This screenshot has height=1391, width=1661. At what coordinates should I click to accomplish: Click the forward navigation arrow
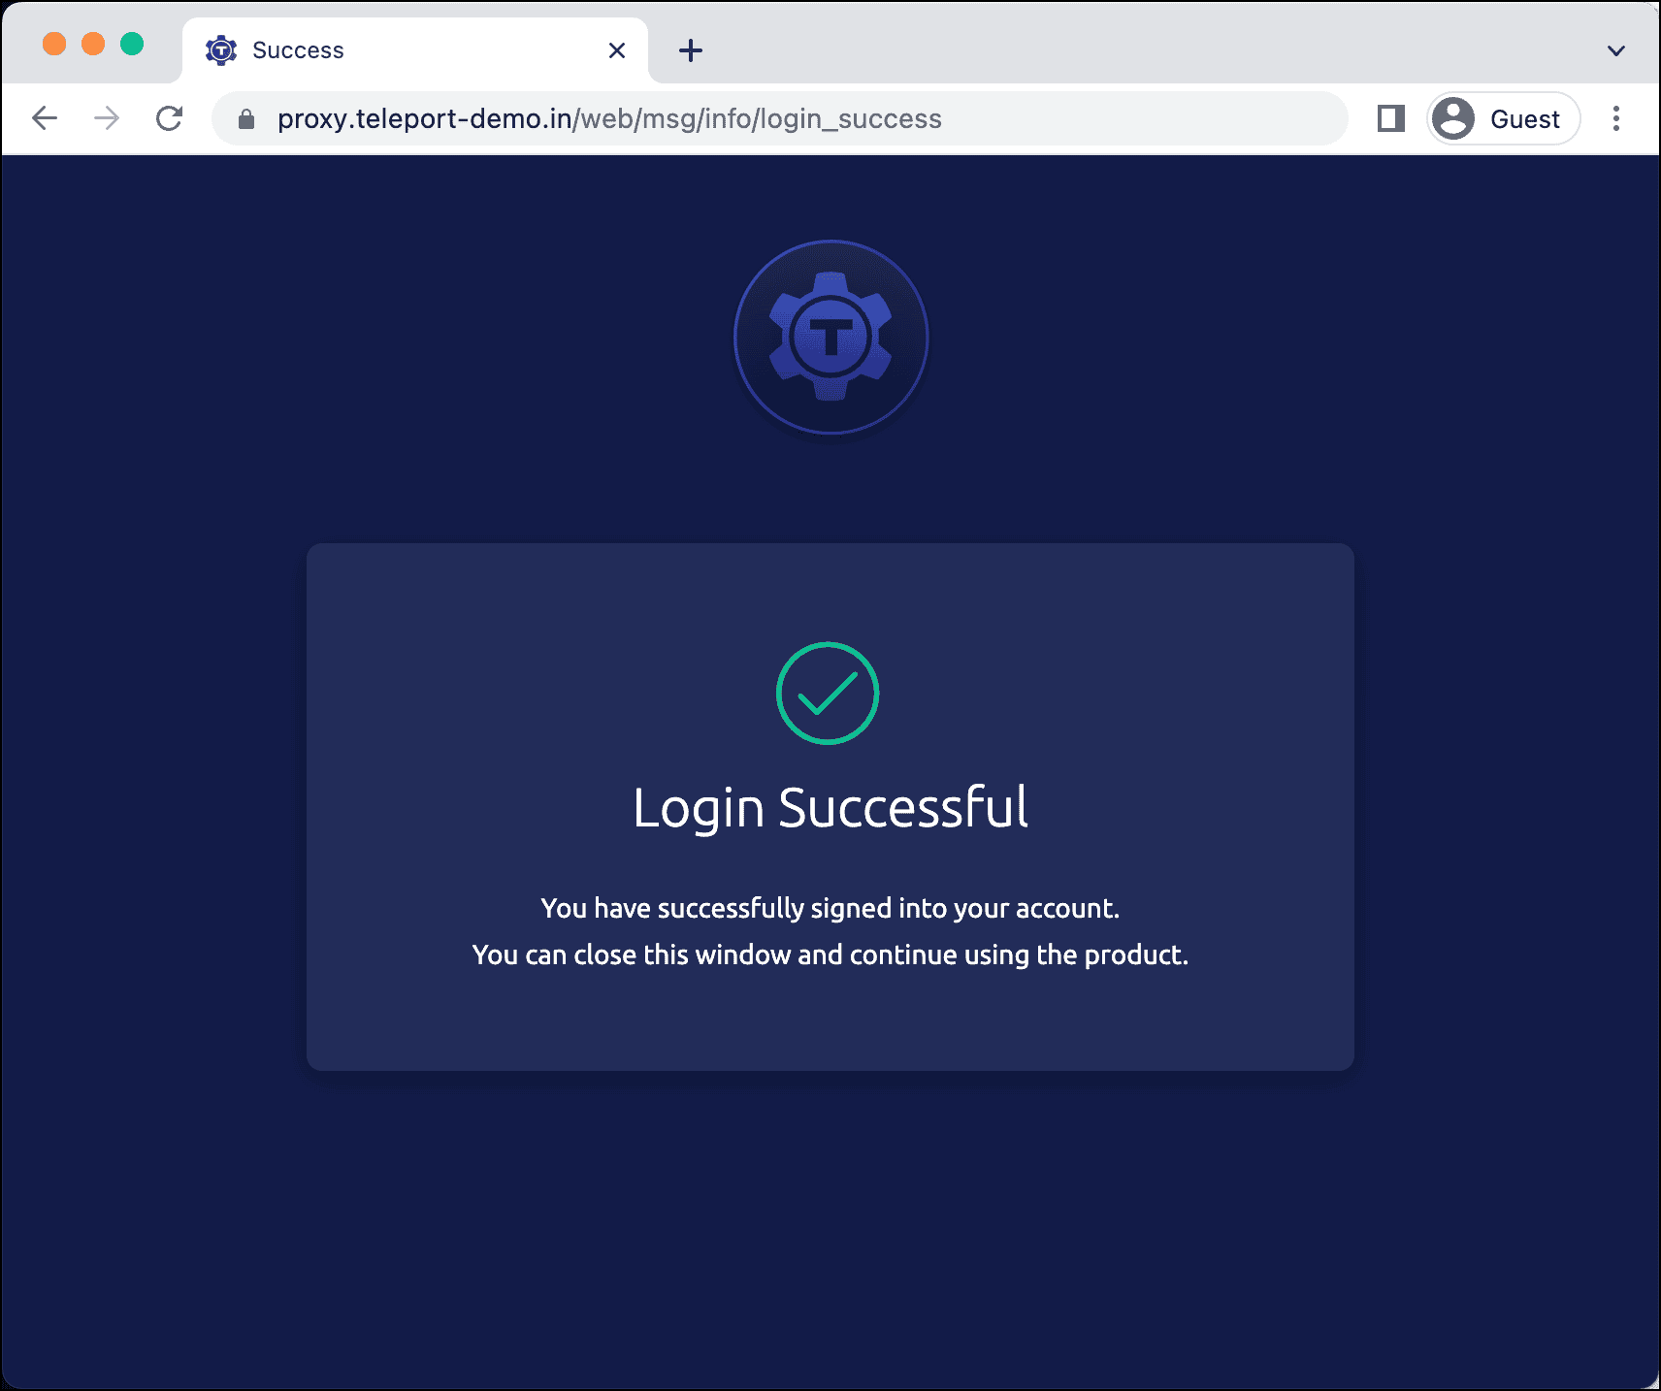pyautogui.click(x=107, y=118)
